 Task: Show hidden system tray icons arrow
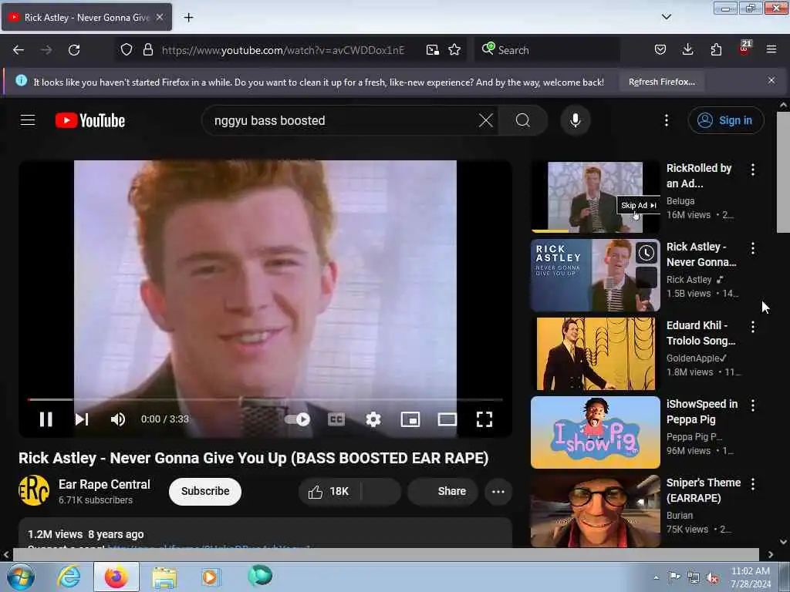coord(656,578)
